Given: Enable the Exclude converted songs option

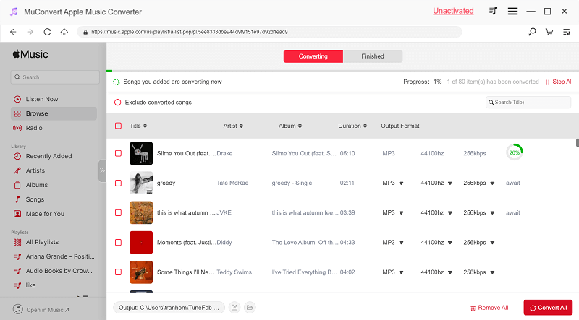Looking at the screenshot, I should click(117, 103).
